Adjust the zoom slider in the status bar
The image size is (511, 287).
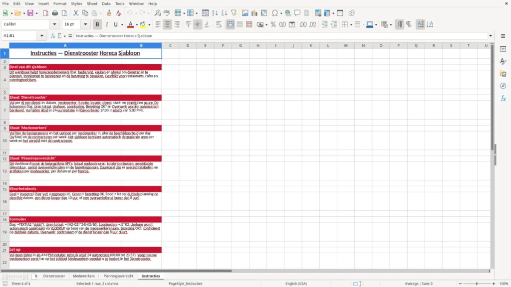[477, 284]
